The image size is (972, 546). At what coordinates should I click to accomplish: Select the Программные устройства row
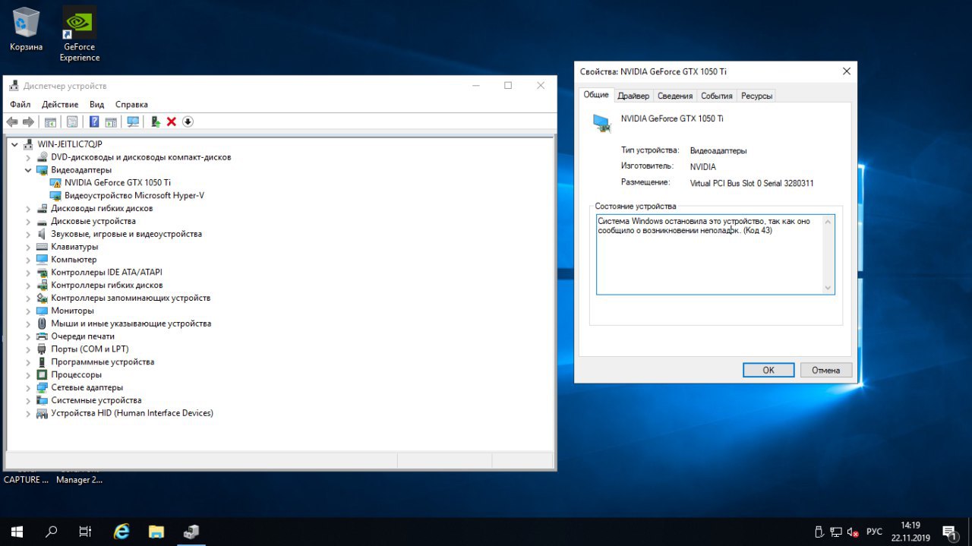coord(103,361)
